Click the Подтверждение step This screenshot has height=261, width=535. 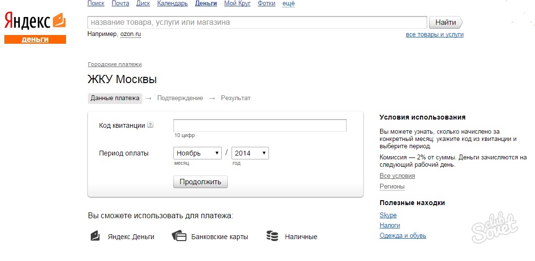tap(180, 98)
